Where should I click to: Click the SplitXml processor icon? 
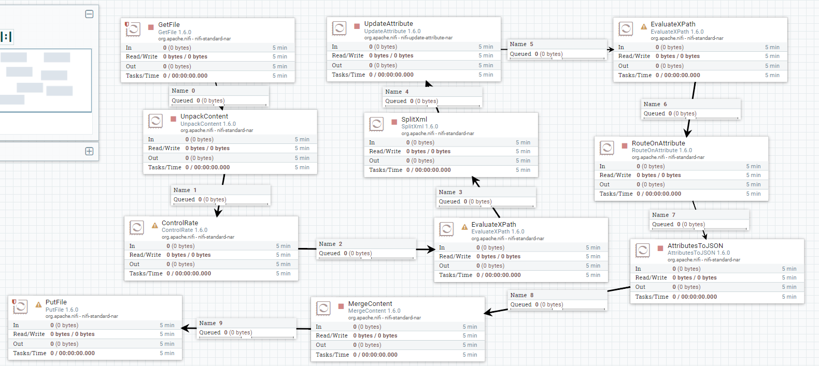376,124
